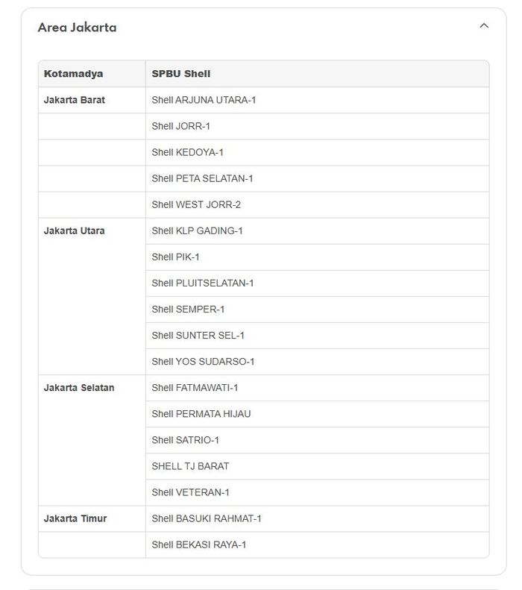Select the Shell KLP GADING-1 station
The image size is (522, 590).
(x=197, y=230)
